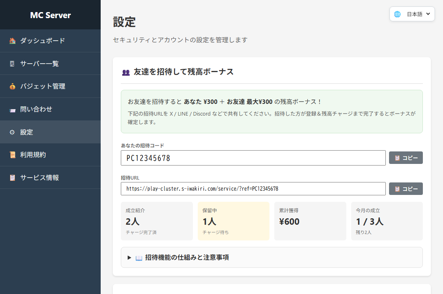Click the 累計獲得 ¥600 stat card
The height and width of the screenshot is (294, 443).
[310, 221]
